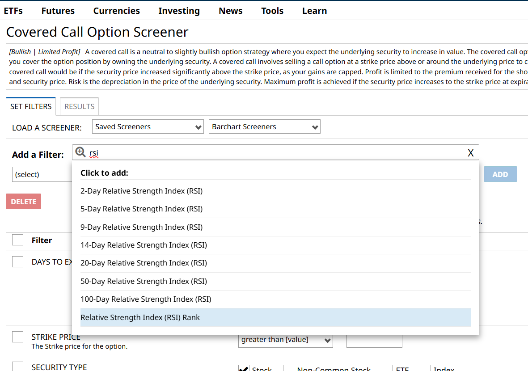Choose Relative Strength Index (RSI) Rank
The image size is (528, 371).
point(140,317)
